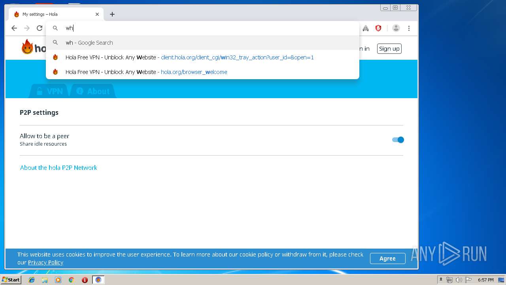Click the Hola flame logo on page
506x285 pixels.
coord(27,47)
